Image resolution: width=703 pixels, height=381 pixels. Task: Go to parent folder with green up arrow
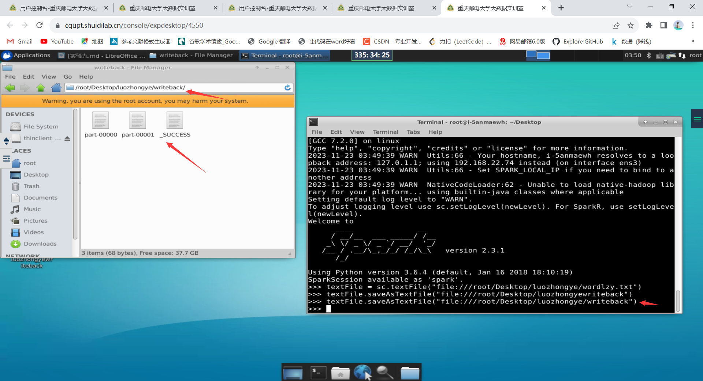pyautogui.click(x=41, y=88)
